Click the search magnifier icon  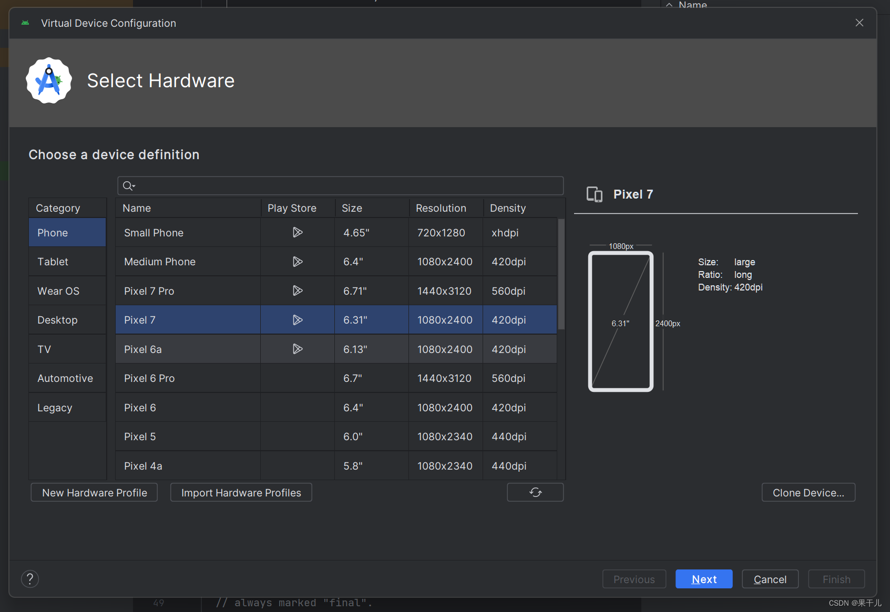coord(128,186)
